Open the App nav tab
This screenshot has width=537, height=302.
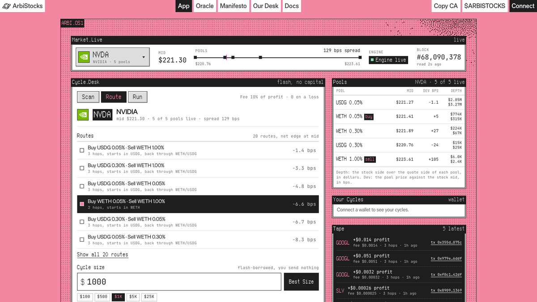point(184,6)
